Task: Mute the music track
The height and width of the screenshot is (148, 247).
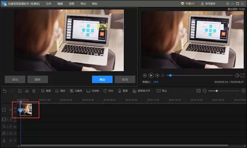Action: click(15, 133)
